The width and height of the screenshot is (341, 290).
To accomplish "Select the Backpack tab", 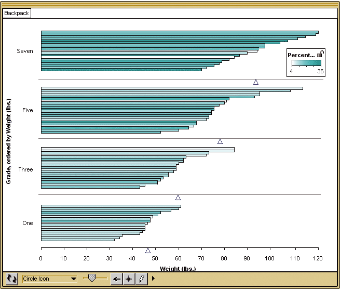I will (x=17, y=13).
